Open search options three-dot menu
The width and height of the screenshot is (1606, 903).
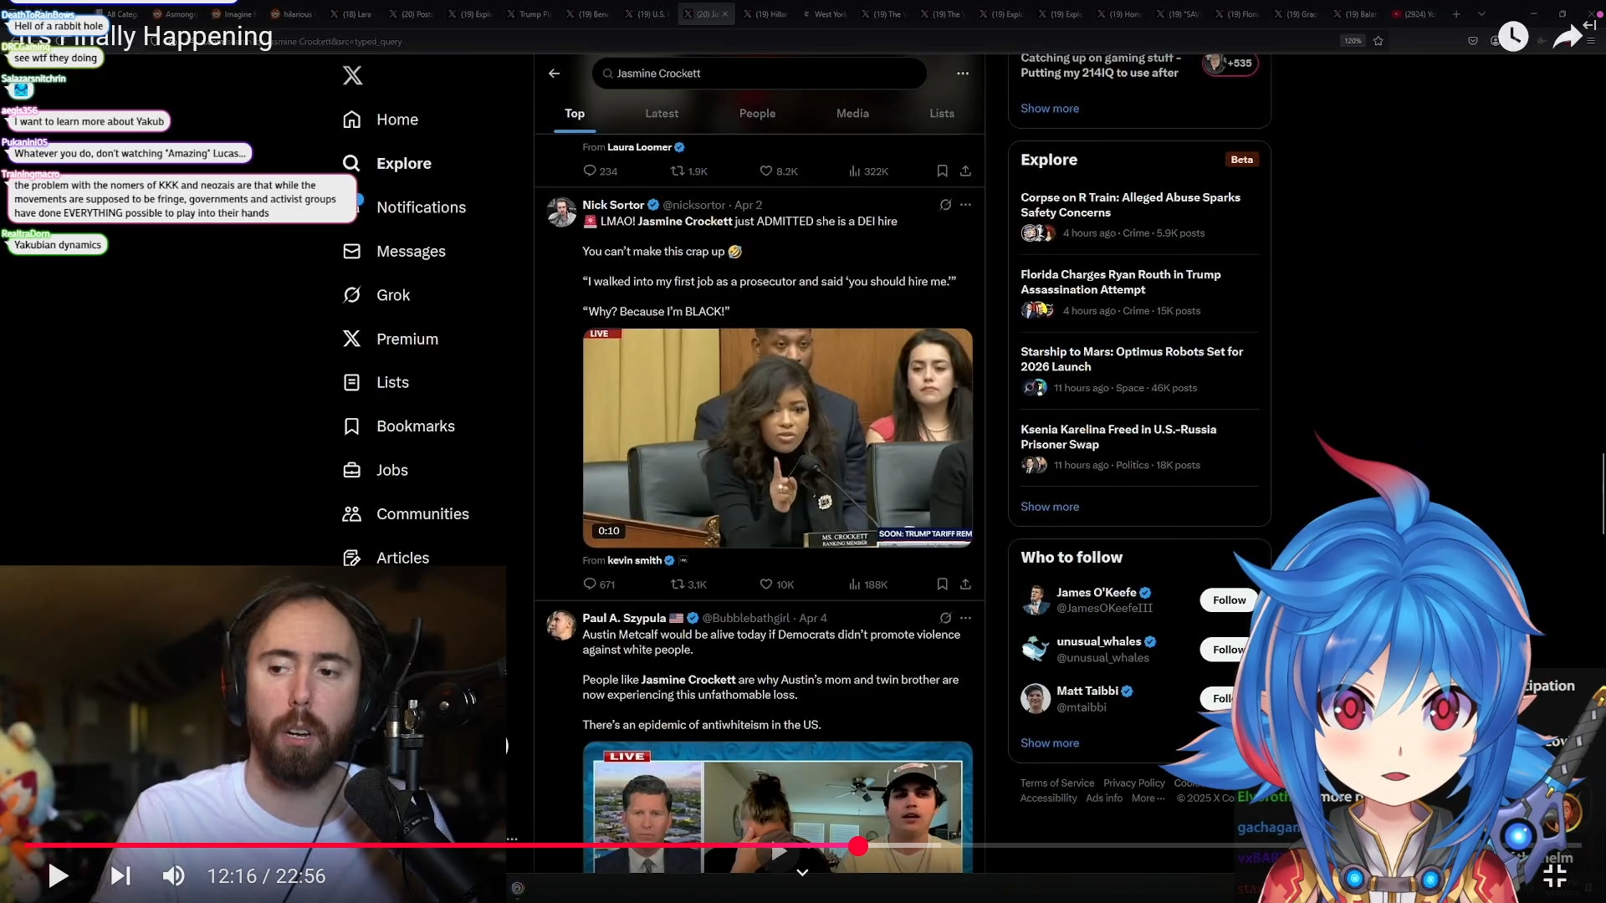tap(963, 74)
